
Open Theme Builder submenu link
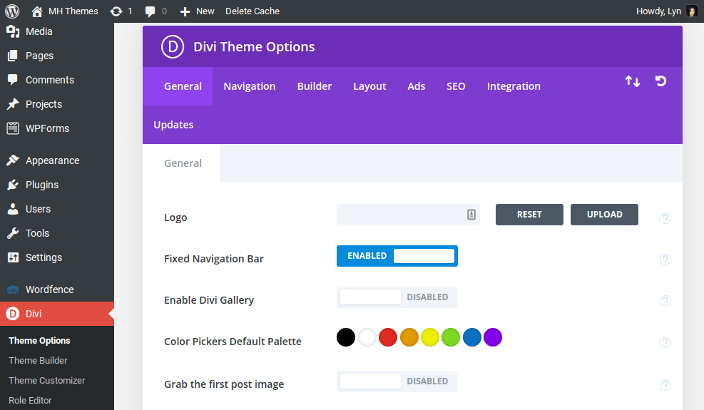[39, 361]
